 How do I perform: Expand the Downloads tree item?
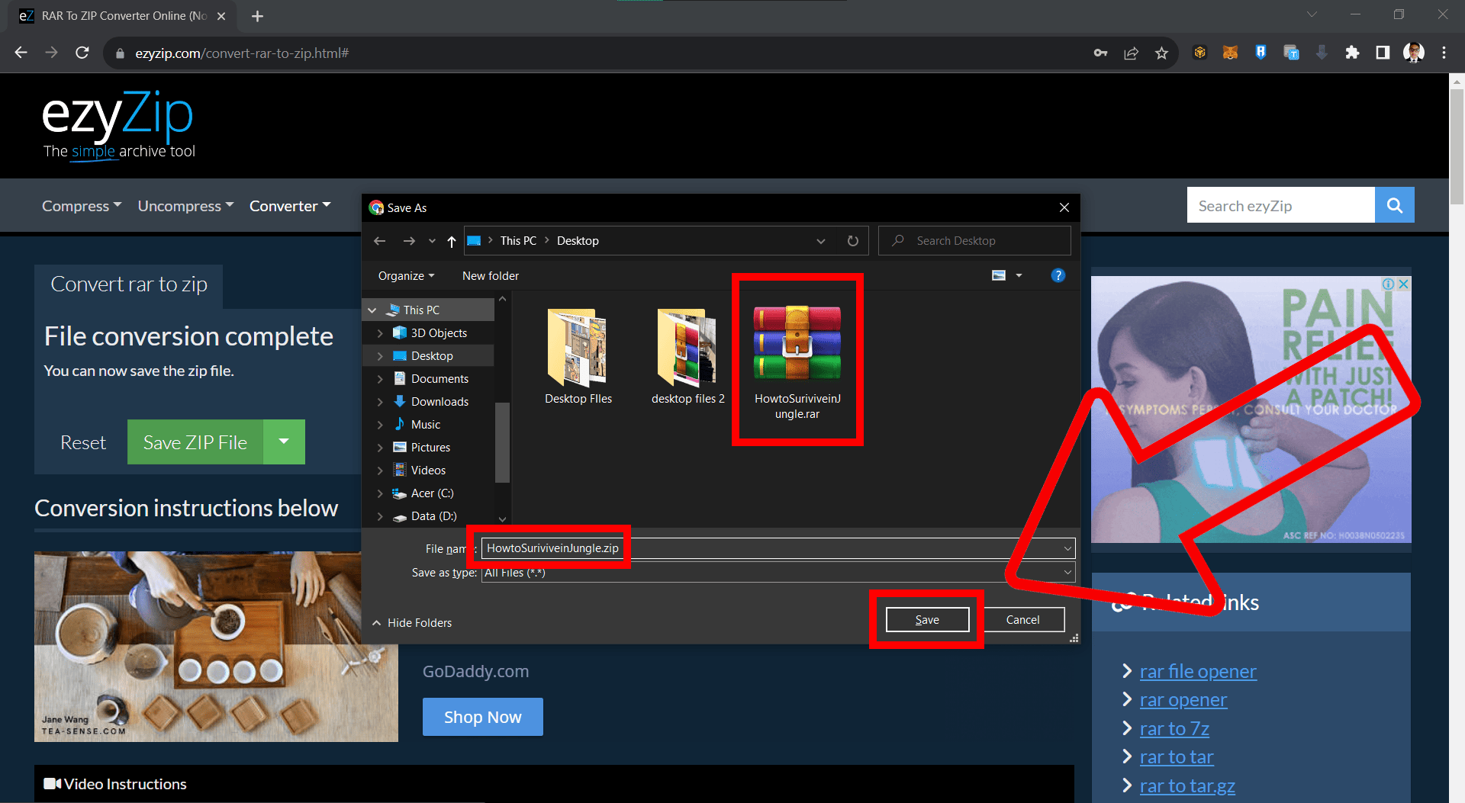coord(382,401)
